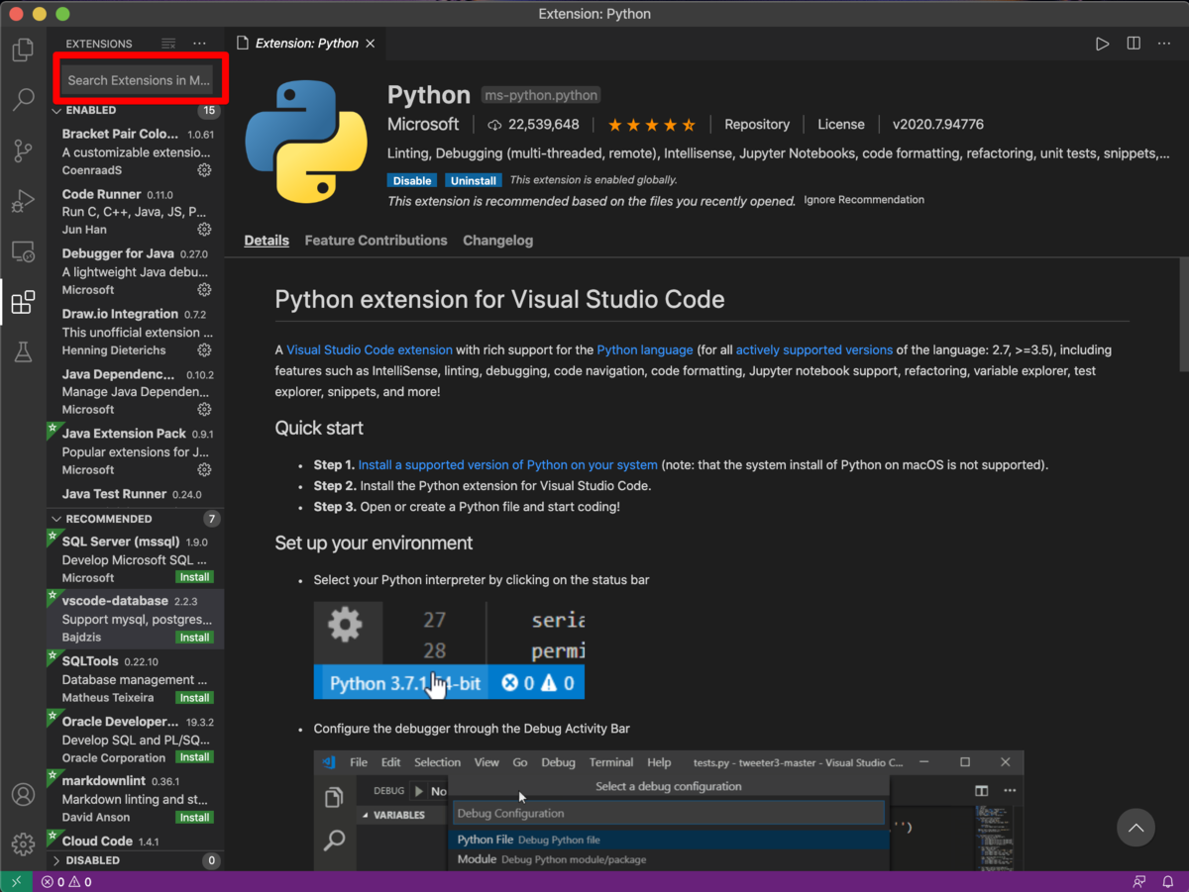Click the remote window status bar icon
Image resolution: width=1189 pixels, height=892 pixels.
16,881
